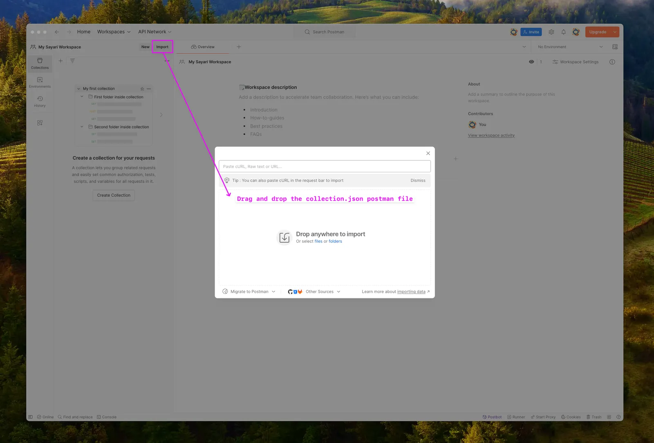Open the Trash in status bar
The width and height of the screenshot is (654, 443).
[x=594, y=417]
